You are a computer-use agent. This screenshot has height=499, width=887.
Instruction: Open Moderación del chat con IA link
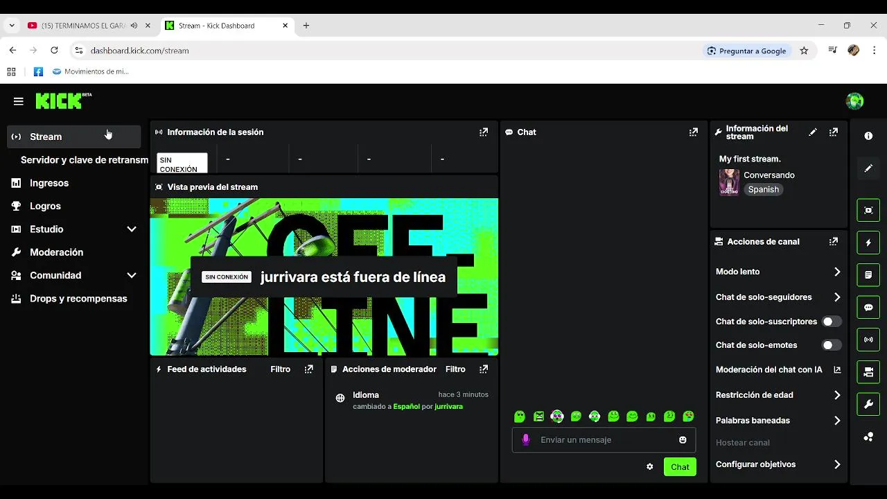(x=778, y=369)
